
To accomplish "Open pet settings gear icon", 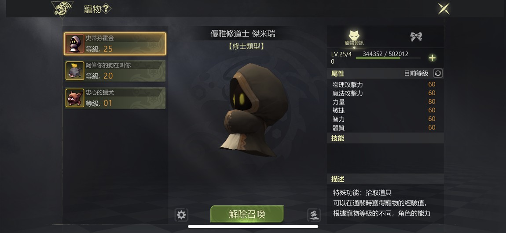I will pos(181,215).
